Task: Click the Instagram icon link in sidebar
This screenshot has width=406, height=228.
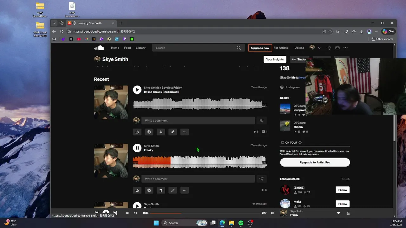Action: (282, 87)
